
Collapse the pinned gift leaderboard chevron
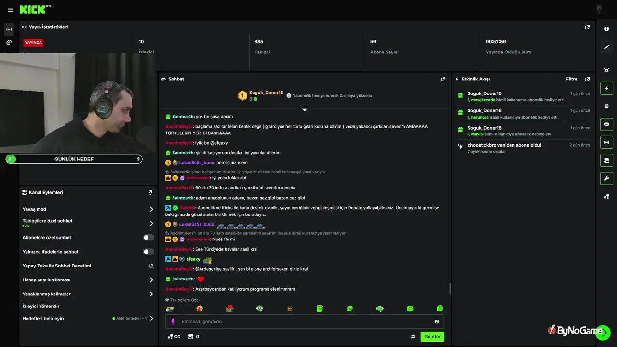click(x=305, y=109)
